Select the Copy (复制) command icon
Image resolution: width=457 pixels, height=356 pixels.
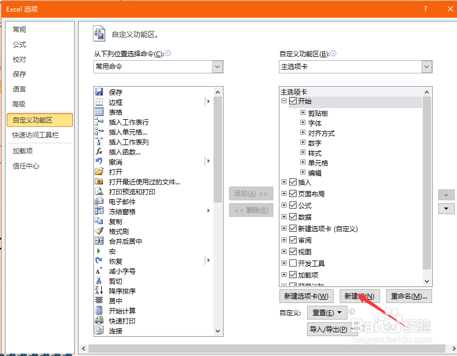(x=99, y=221)
